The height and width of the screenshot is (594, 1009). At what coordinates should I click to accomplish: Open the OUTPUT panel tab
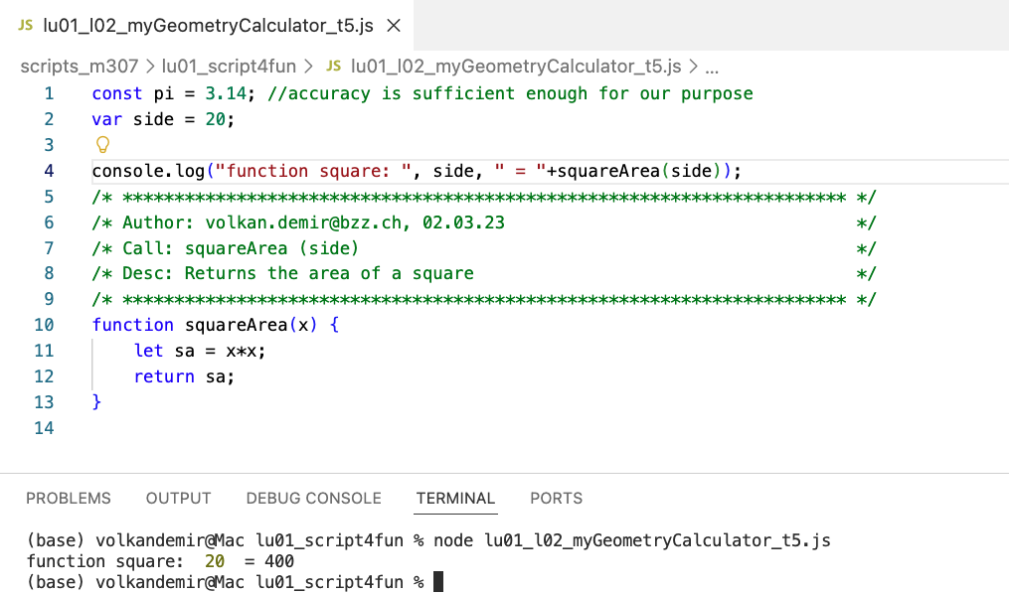pos(179,498)
